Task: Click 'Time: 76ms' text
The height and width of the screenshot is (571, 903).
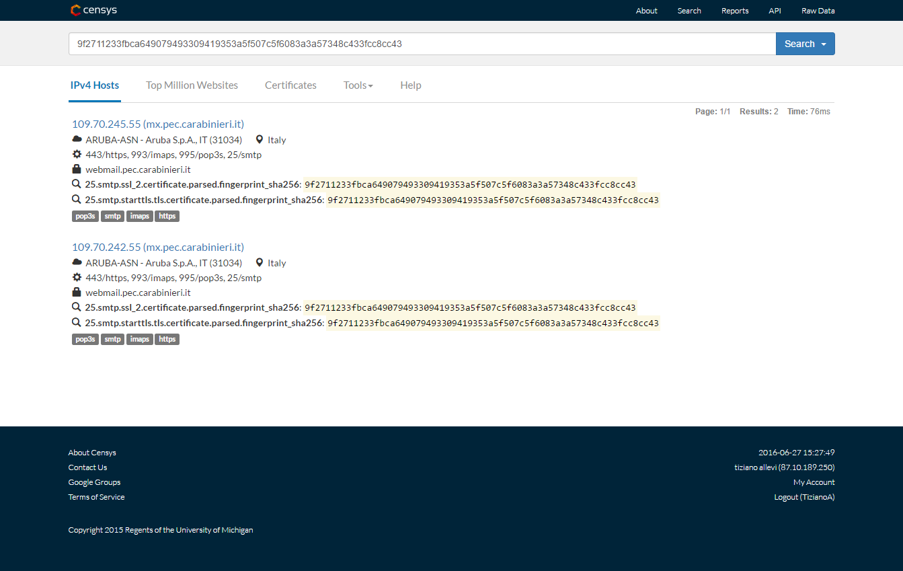Action: pos(809,112)
